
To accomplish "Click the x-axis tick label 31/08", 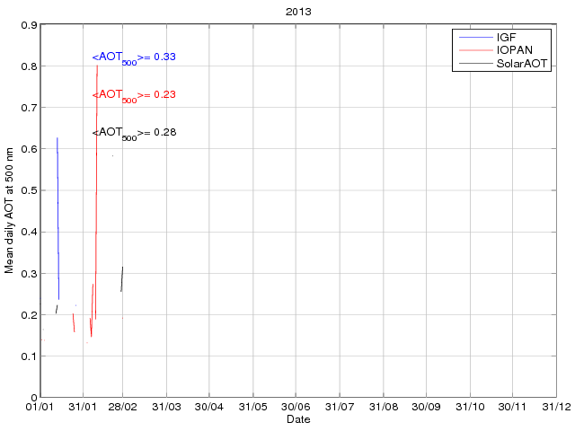I will point(384,407).
